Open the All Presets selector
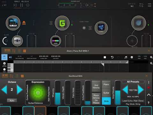 point(133,82)
